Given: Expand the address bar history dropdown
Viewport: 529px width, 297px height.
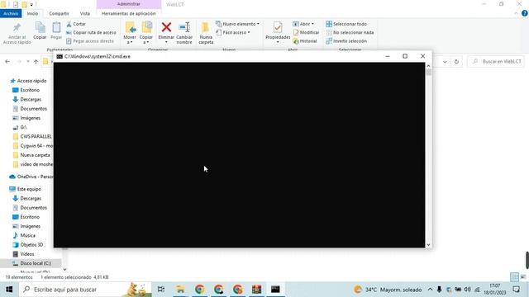Looking at the screenshot, I should point(445,62).
